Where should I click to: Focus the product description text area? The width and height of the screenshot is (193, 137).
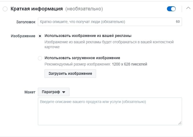pyautogui.click(x=110, y=111)
